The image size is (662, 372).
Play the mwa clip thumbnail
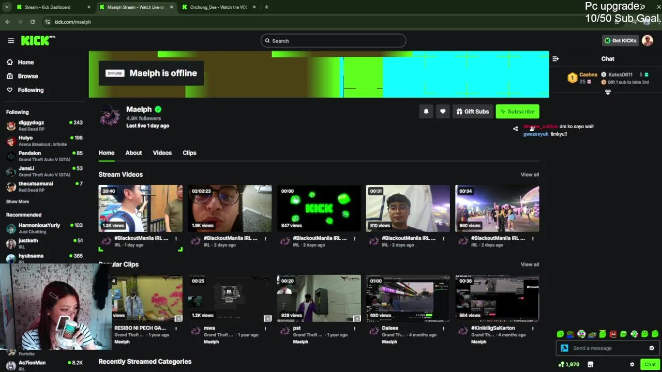[x=230, y=298]
